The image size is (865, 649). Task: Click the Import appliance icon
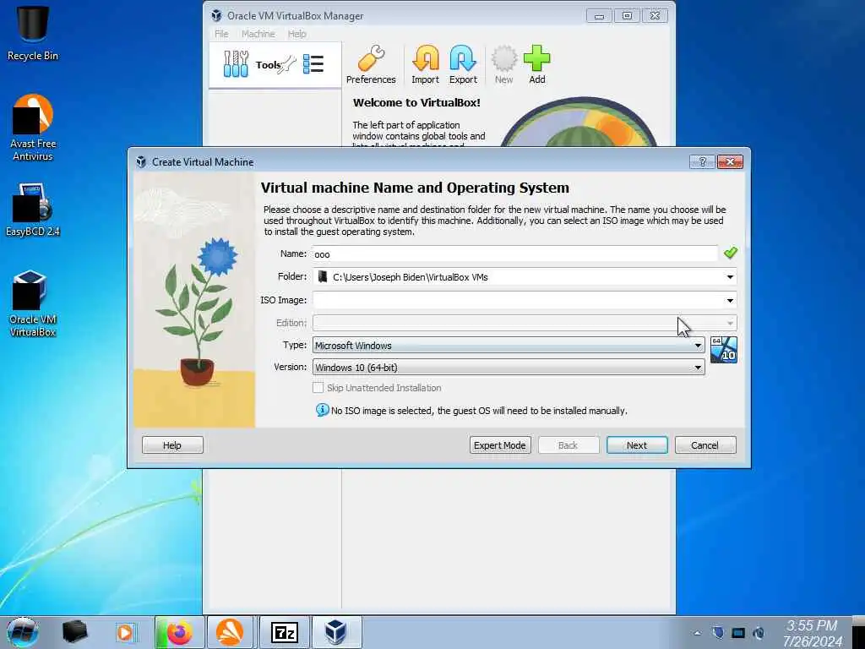click(x=426, y=64)
